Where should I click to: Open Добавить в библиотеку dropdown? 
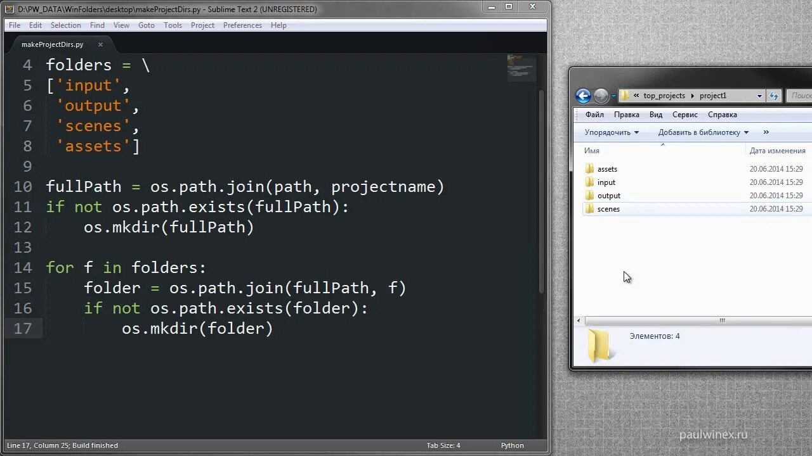point(704,132)
